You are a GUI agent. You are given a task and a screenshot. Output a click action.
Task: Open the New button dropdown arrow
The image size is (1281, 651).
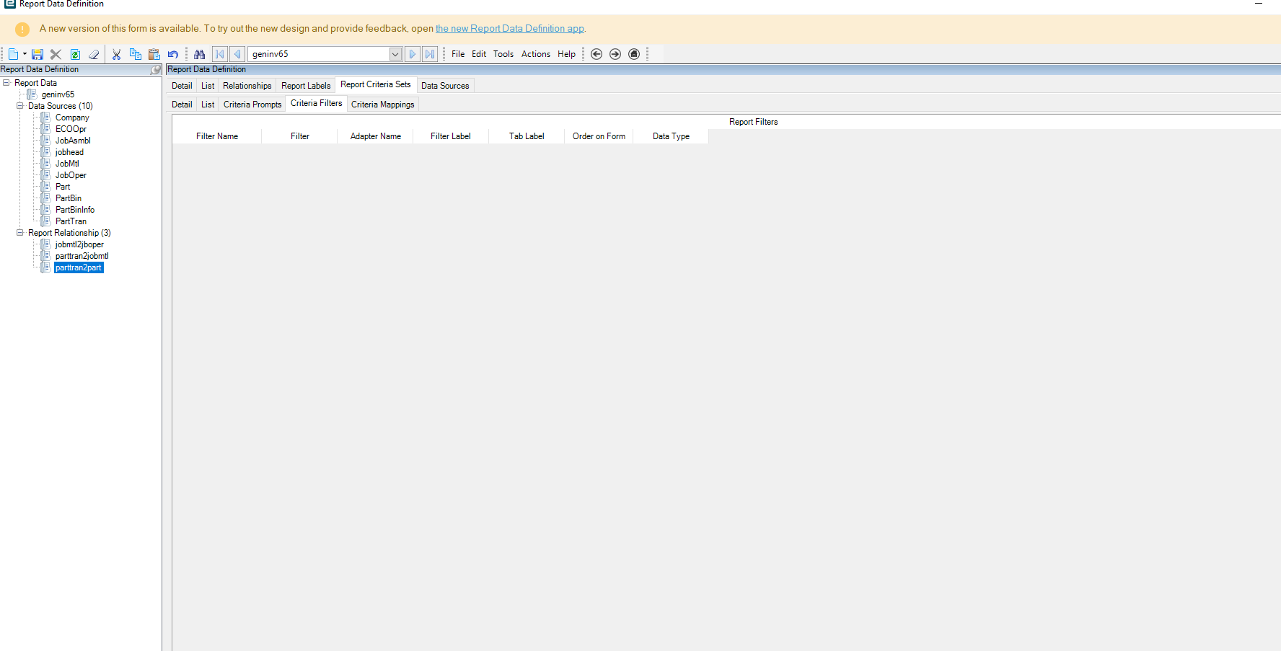(x=25, y=54)
